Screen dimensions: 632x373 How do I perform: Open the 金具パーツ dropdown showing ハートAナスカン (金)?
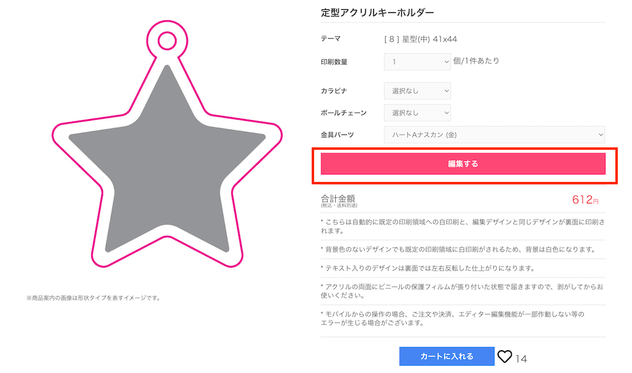point(494,134)
